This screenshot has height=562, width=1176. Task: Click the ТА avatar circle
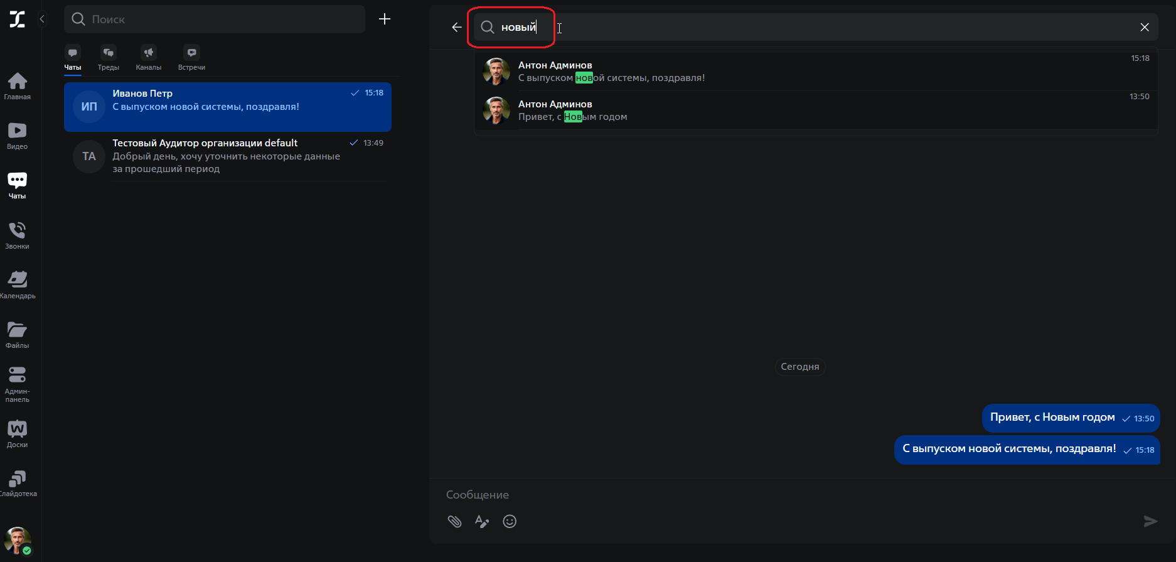click(x=89, y=156)
